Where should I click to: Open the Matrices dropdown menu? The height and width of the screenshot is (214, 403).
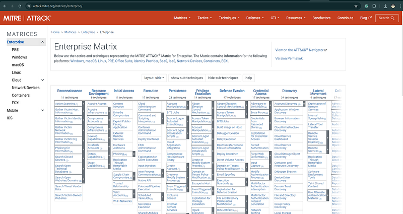tap(182, 18)
